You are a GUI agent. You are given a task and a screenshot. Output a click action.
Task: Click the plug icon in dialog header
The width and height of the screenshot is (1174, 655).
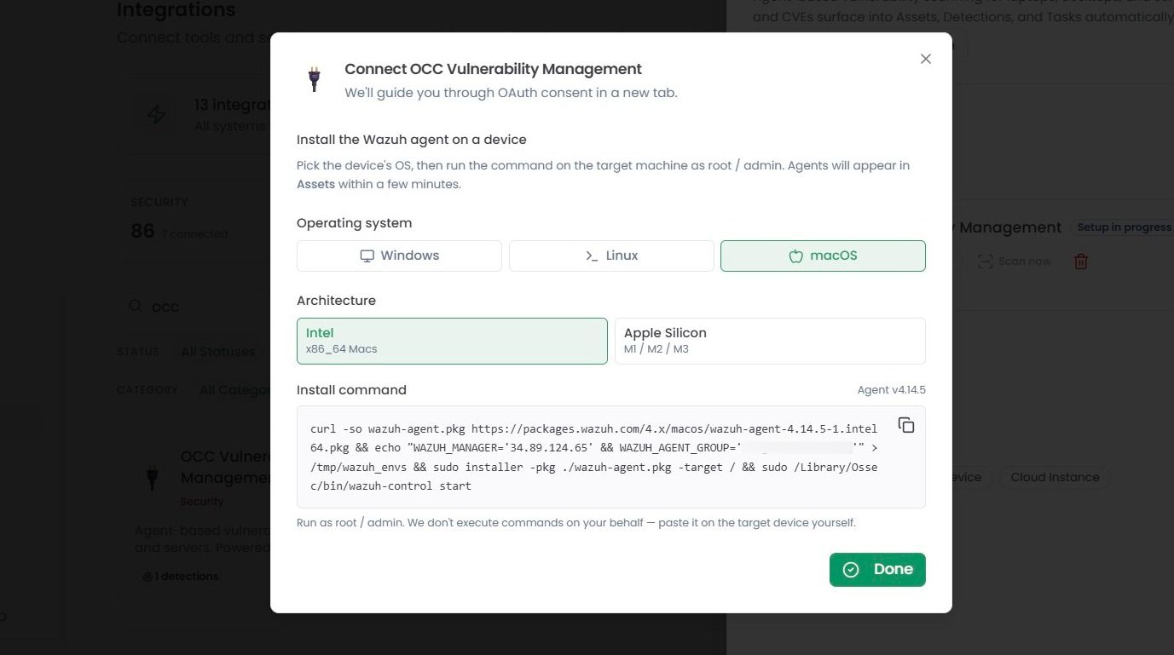click(315, 79)
